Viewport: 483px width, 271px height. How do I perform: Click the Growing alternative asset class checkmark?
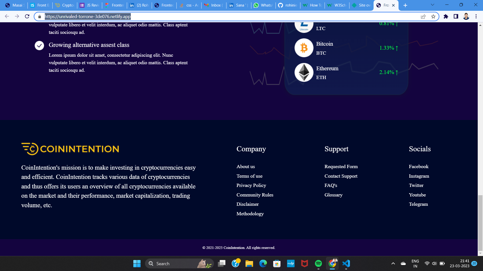(x=39, y=45)
